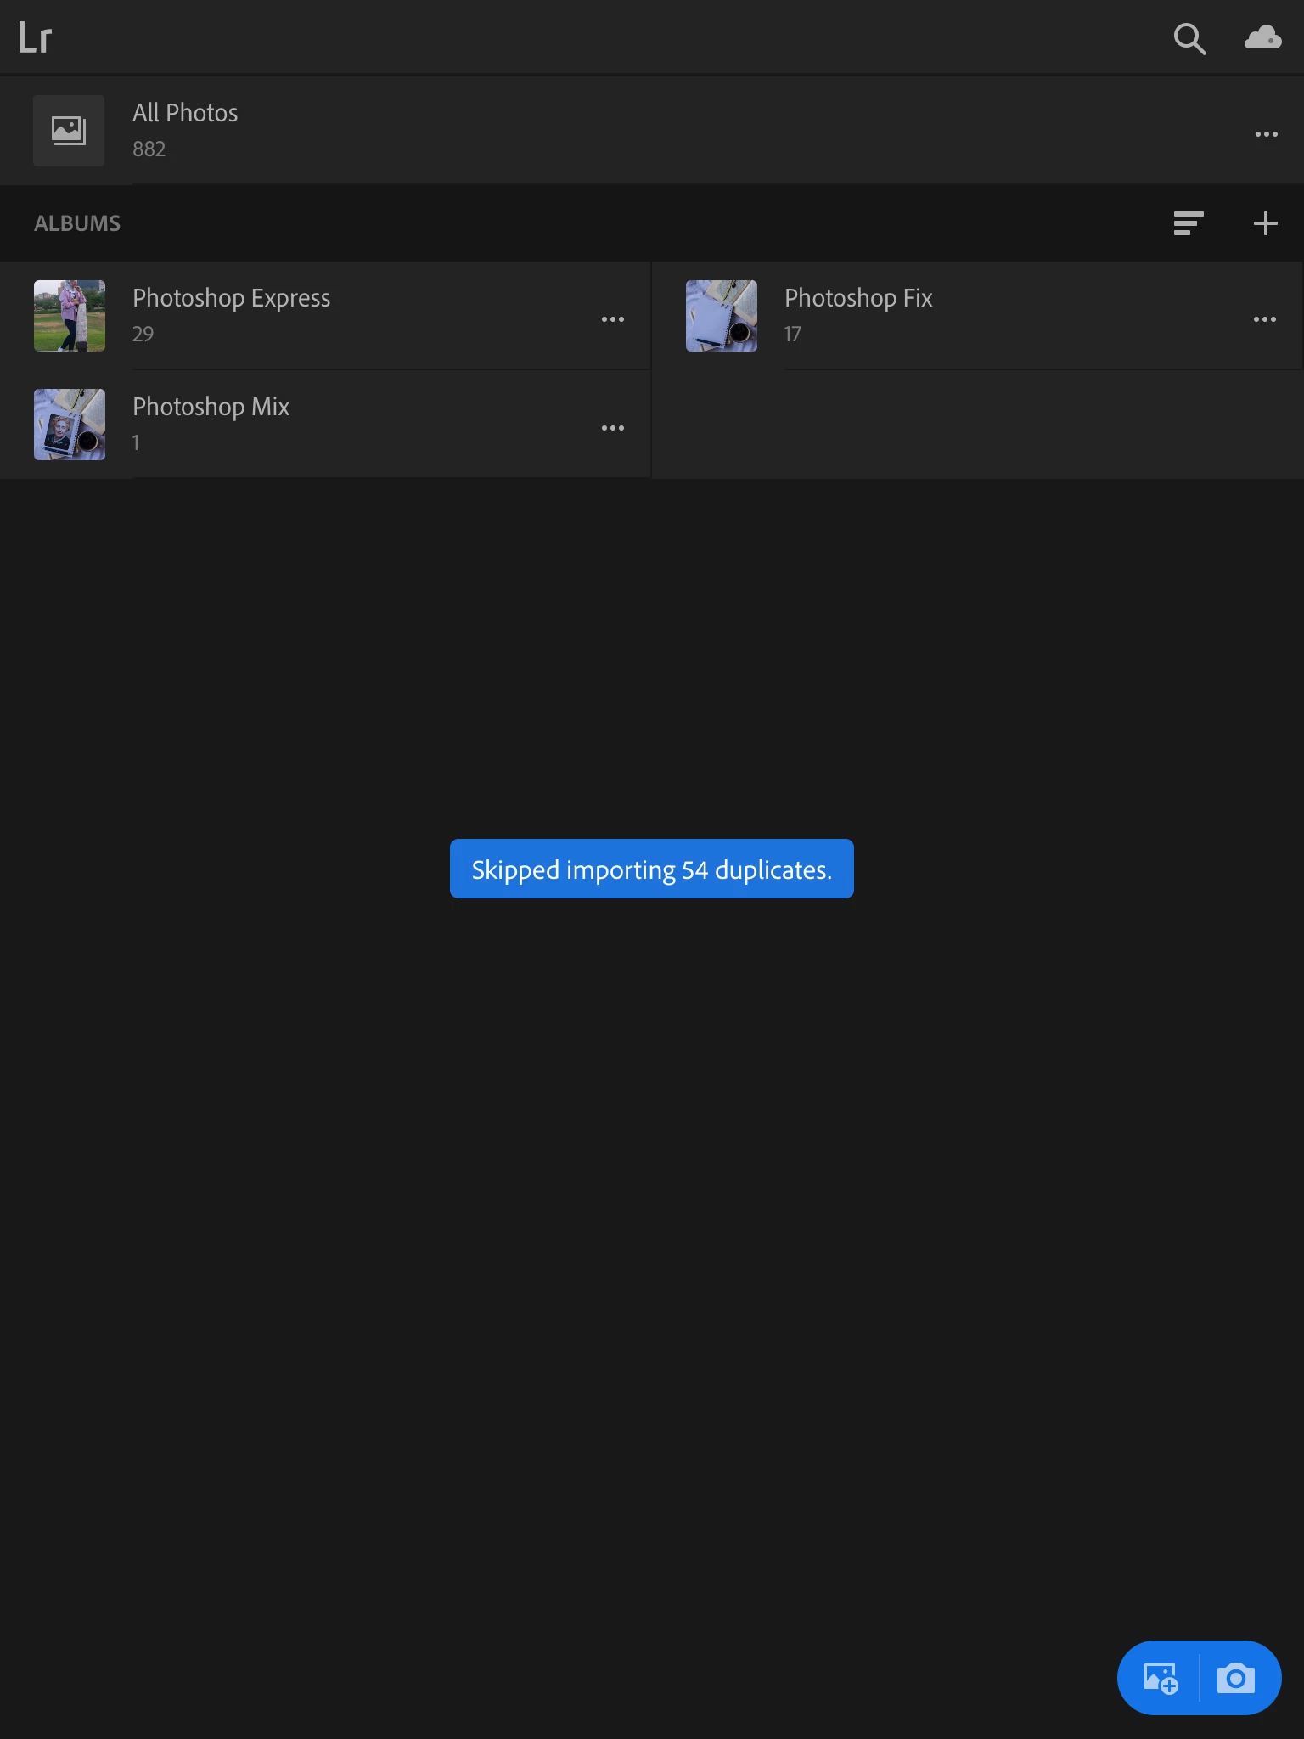The image size is (1304, 1739).
Task: Open Photoshop Express album options
Action: pyautogui.click(x=613, y=319)
